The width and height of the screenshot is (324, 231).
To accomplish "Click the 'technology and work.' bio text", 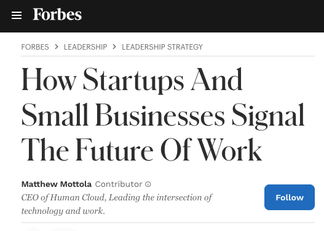I will (x=63, y=211).
